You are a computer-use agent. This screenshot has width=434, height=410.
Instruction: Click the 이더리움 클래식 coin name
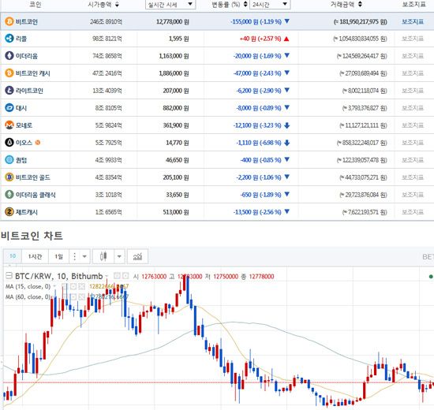(x=36, y=195)
